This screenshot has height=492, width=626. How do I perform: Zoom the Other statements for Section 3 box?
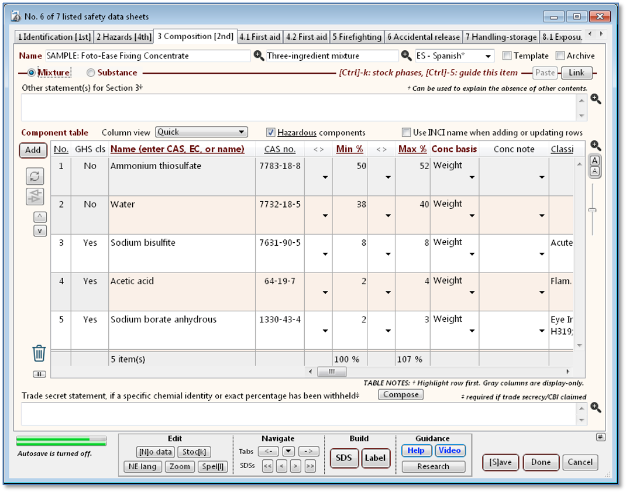[596, 99]
